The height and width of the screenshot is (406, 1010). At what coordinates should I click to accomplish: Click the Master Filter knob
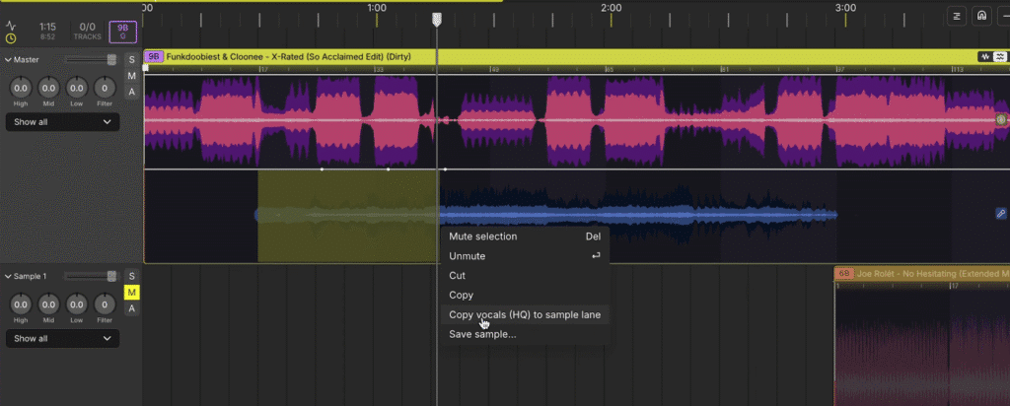[x=105, y=88]
